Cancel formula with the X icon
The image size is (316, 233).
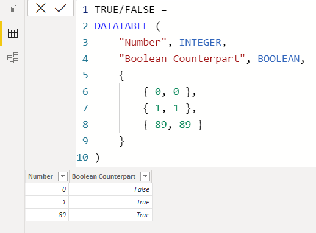41,9
